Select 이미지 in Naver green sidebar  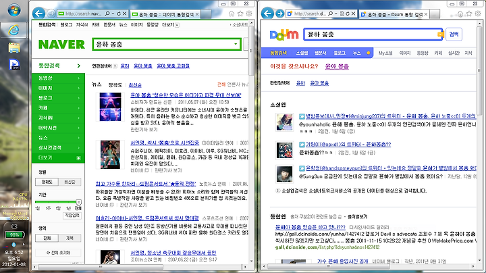click(x=58, y=88)
